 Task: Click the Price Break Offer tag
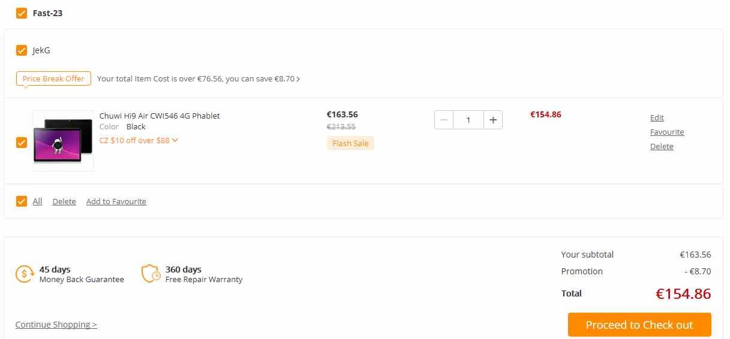53,78
